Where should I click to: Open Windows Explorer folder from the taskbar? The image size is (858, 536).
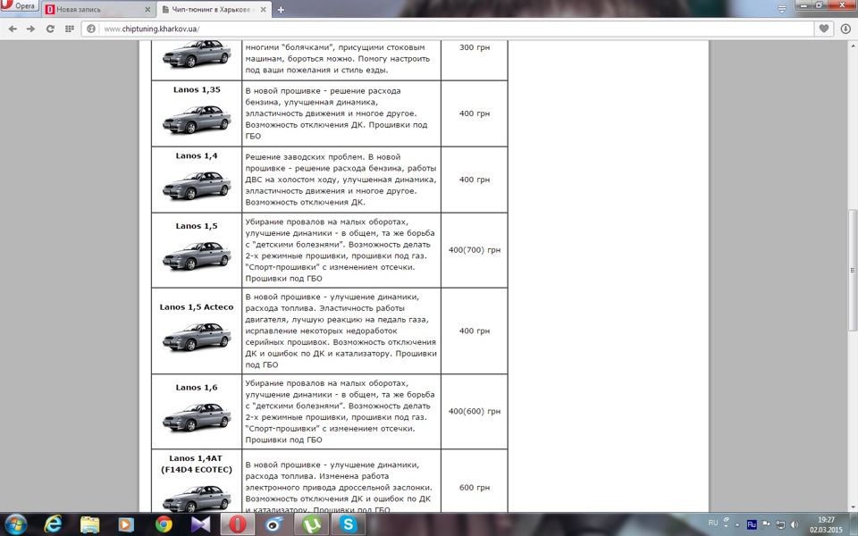click(x=89, y=524)
